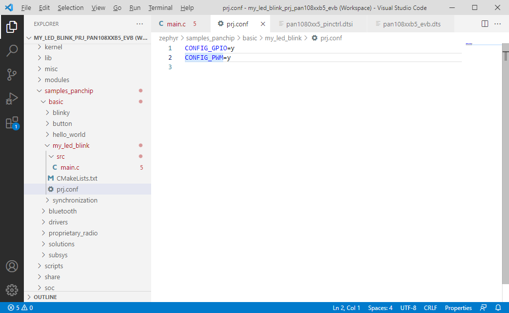
Task: Open the Go menu
Action: click(x=117, y=7)
